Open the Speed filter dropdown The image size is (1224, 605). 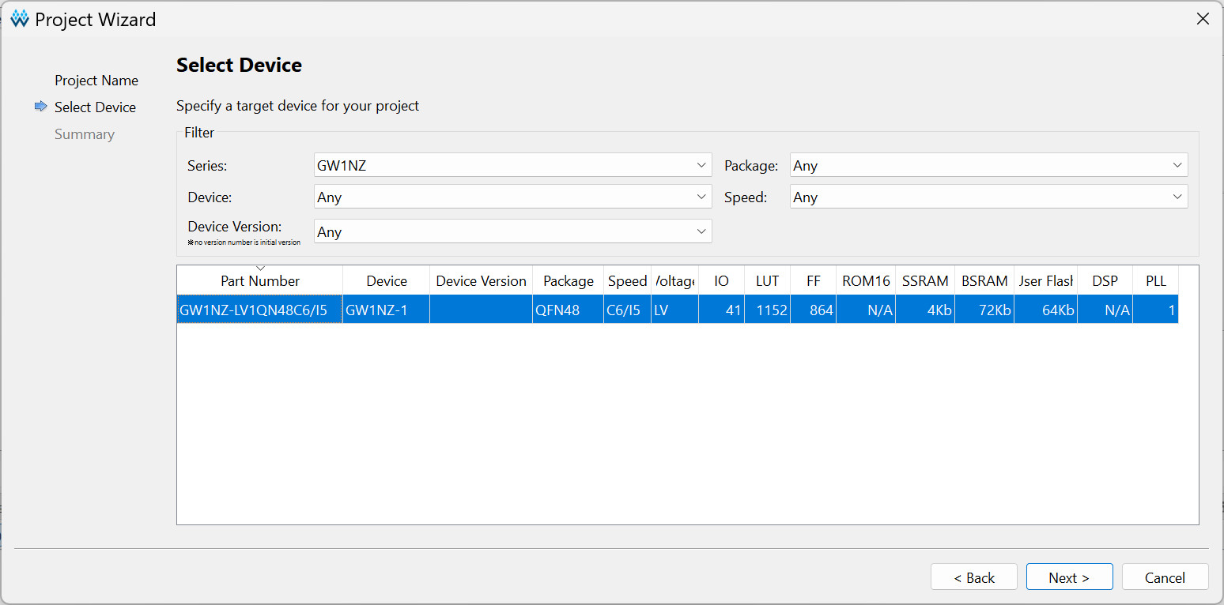coord(989,197)
